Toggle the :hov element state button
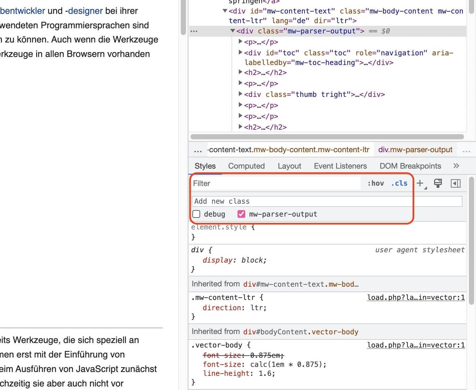Screen dimensions: 476x390 (x=376, y=183)
